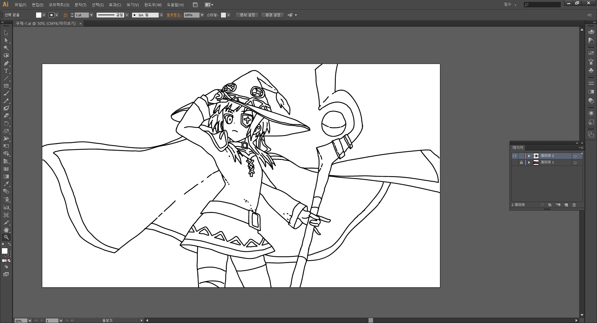Expand 레이어 1 contents arrow
This screenshot has width=597, height=323.
point(529,162)
